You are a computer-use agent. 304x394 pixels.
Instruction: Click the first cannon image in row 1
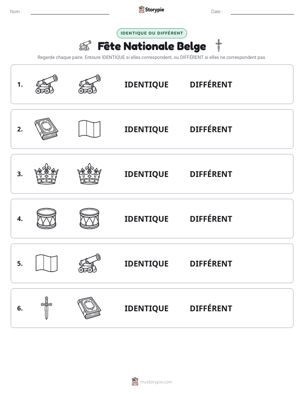46,84
